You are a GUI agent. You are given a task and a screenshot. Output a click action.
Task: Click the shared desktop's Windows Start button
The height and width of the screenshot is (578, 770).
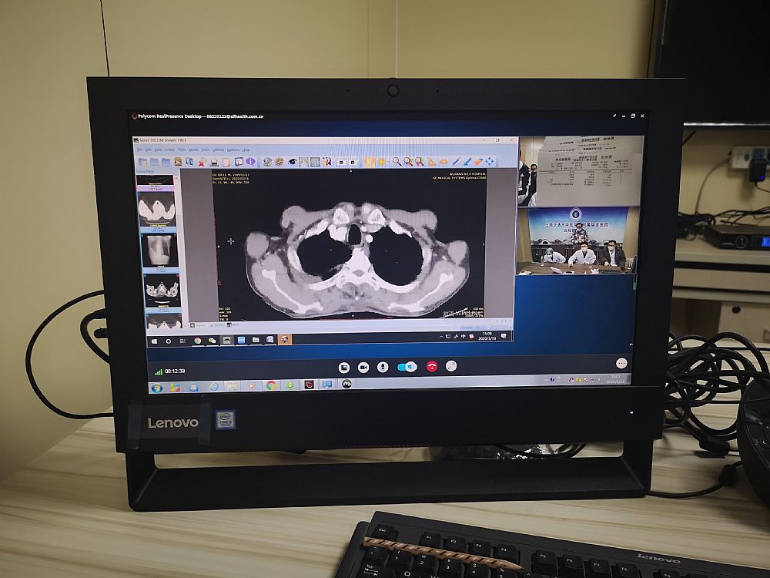[x=154, y=341]
